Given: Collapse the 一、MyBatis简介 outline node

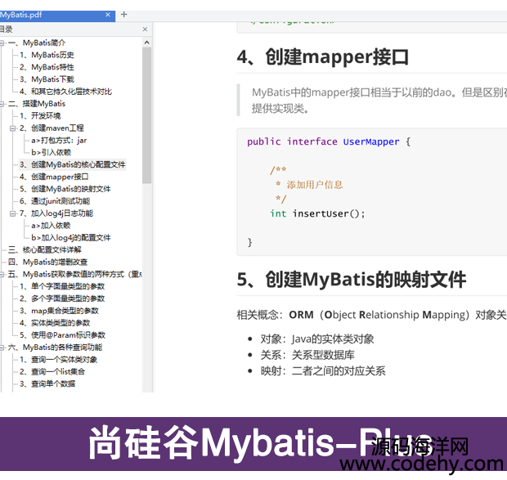Looking at the screenshot, I should pos(2,43).
